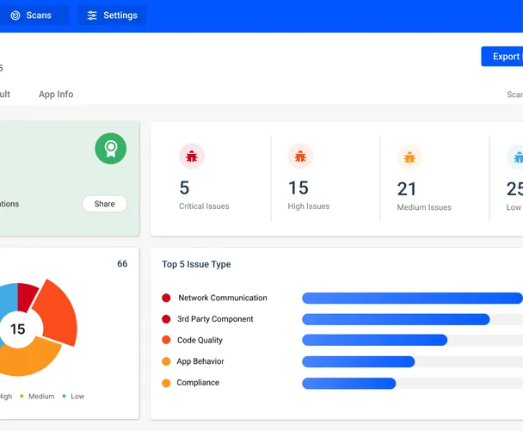The height and width of the screenshot is (431, 523).
Task: Click the Network Communication label
Action: [x=223, y=298]
